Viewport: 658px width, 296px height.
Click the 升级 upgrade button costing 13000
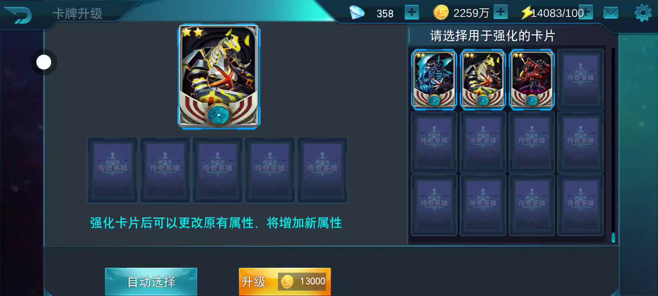pyautogui.click(x=285, y=282)
